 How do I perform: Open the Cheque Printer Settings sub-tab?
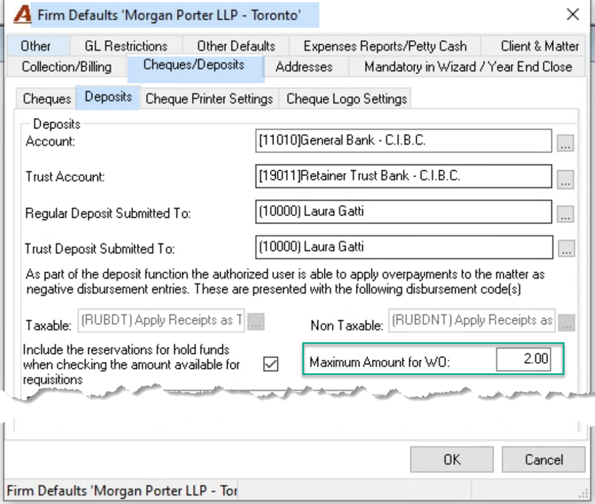[x=209, y=99]
